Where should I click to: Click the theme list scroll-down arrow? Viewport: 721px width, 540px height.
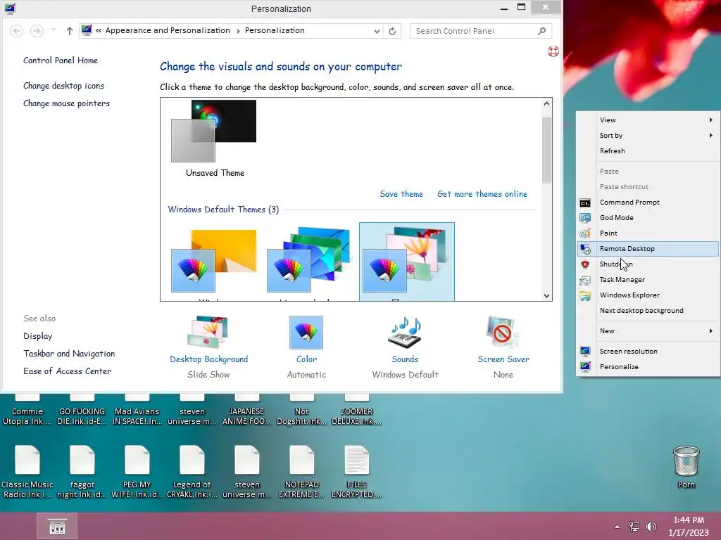click(546, 296)
